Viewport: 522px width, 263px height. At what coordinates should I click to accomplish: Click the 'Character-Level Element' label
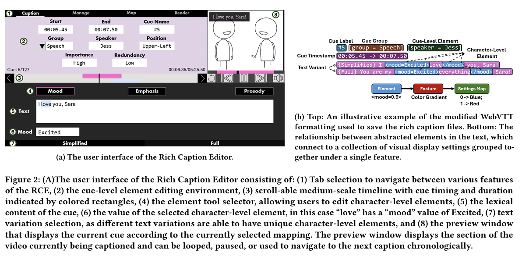click(487, 53)
